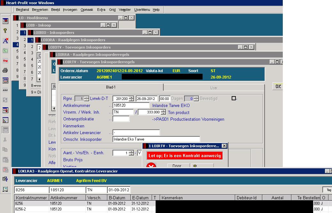Viewport: 332px width, 213px height.
Task: Click the Kontraktnummer column header
Action: (x=32, y=198)
